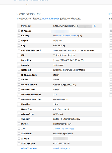This screenshot has width=112, height=153.
Task: Select the (DSL) Broadband/Cable/Fiber/Mobile value
Action: (69, 70)
